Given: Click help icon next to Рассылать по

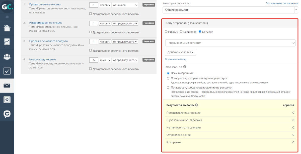Looking at the screenshot, I should [185, 67].
